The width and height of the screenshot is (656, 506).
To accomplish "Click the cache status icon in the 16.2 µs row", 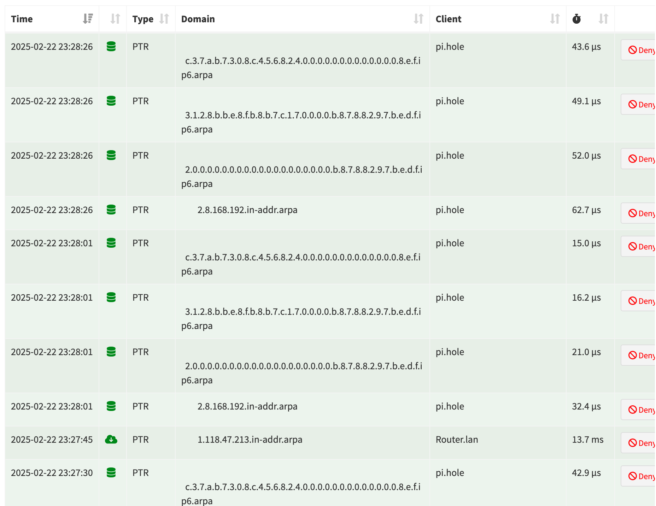I will pos(111,298).
